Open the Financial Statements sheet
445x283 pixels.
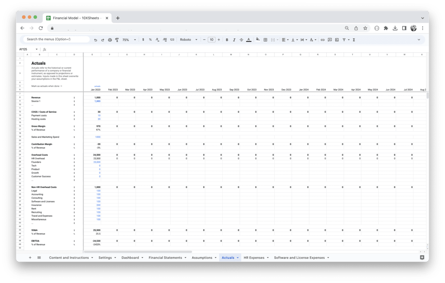pos(165,257)
